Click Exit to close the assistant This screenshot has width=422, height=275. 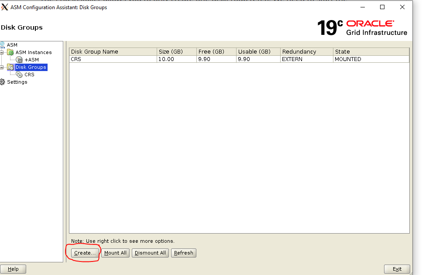click(397, 269)
